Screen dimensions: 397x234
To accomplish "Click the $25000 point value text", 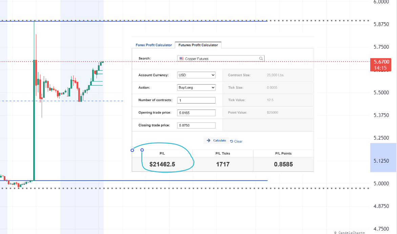I will click(x=272, y=113).
